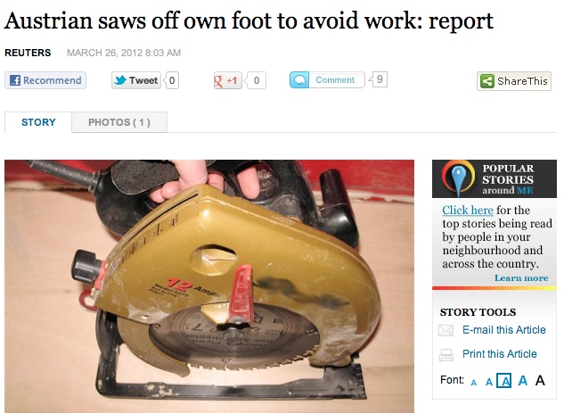
Task: Select the largest black font size A
Action: point(540,380)
